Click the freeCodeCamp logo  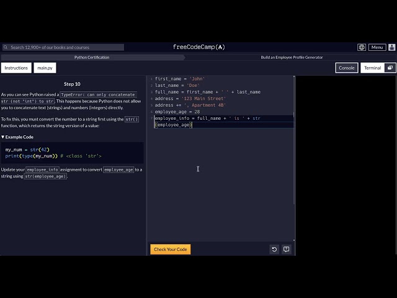[198, 47]
